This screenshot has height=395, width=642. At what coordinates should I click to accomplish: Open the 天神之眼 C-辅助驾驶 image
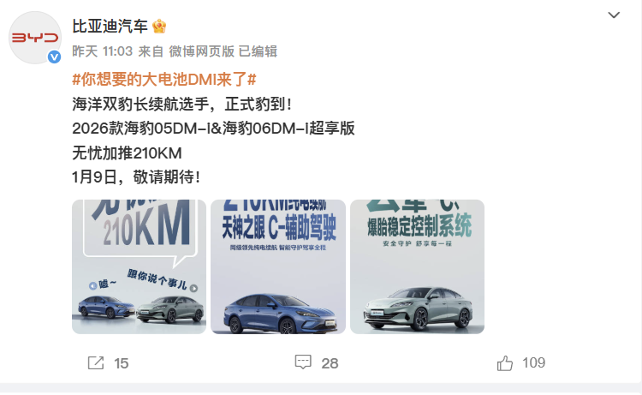[x=278, y=266]
